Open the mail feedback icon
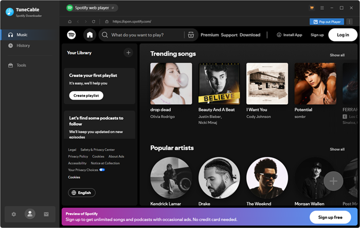This screenshot has width=360, height=228. tap(46, 214)
